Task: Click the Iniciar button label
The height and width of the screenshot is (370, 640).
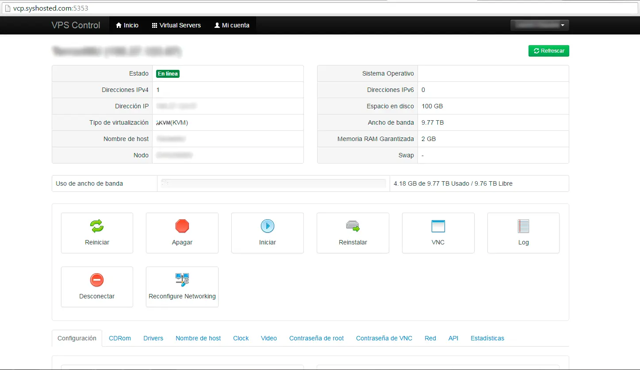Action: click(268, 242)
